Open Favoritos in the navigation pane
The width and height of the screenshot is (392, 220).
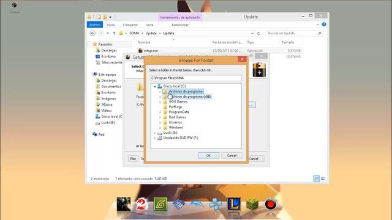pos(105,44)
